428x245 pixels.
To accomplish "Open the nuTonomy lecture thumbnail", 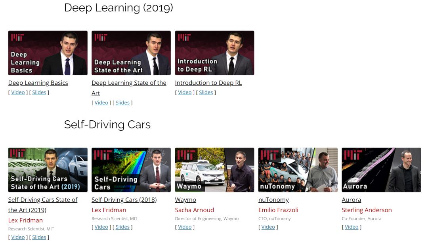I will tap(298, 170).
